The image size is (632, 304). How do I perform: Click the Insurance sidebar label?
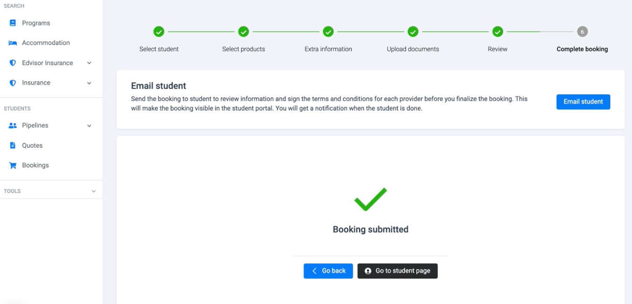pyautogui.click(x=36, y=83)
